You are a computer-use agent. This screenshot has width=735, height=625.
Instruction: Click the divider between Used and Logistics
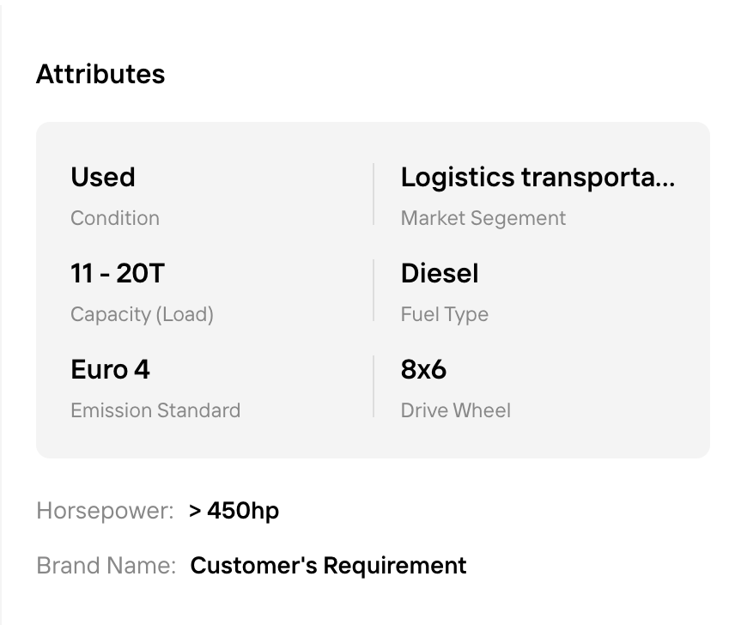point(374,194)
